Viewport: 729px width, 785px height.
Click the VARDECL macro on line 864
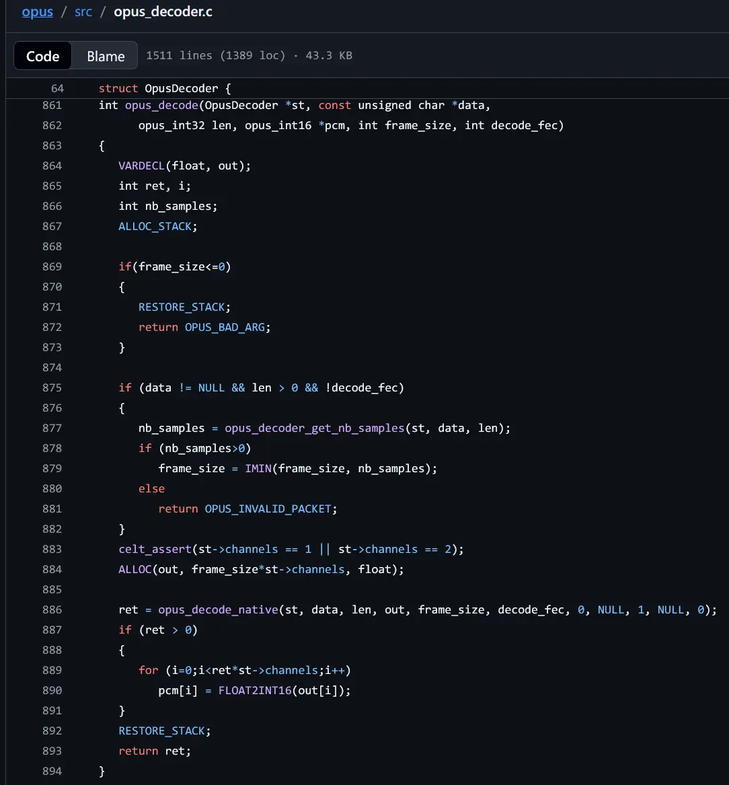141,165
